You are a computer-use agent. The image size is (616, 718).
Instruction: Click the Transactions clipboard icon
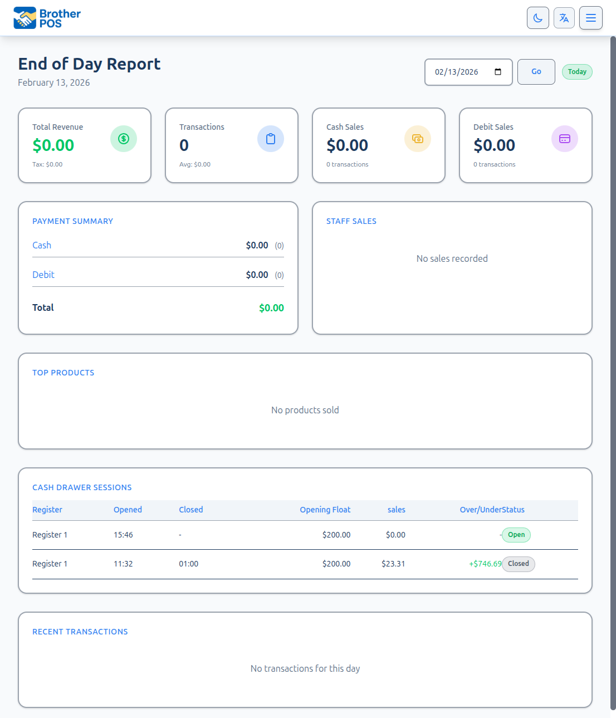271,138
